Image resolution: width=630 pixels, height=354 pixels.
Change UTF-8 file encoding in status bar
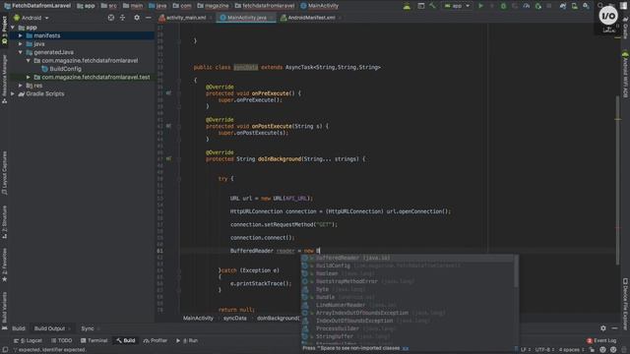click(x=544, y=350)
